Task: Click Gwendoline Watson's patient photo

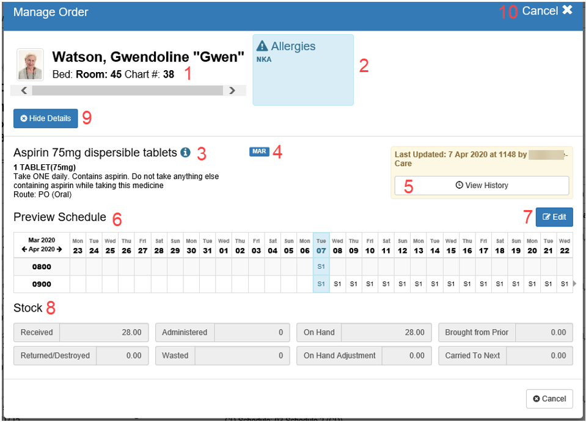Action: (30, 65)
